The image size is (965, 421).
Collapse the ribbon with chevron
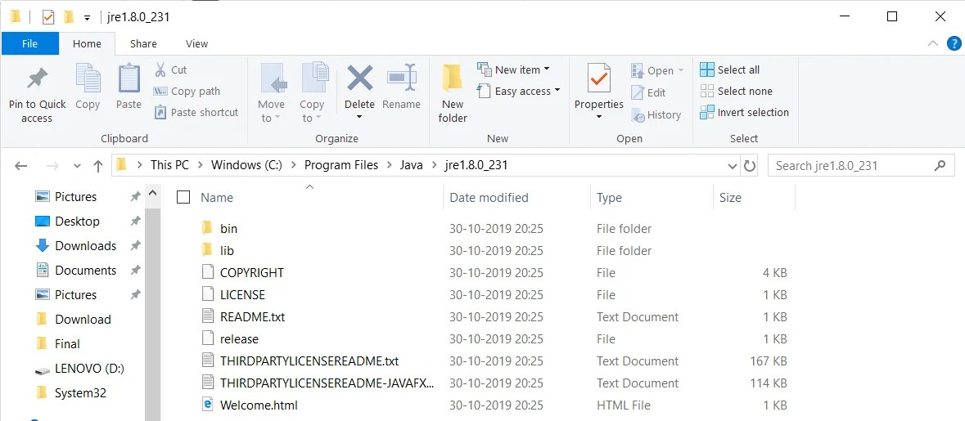933,43
